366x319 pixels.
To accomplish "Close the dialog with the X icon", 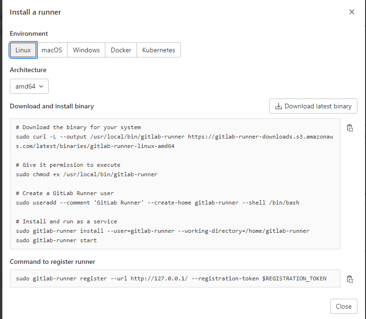I will (351, 12).
